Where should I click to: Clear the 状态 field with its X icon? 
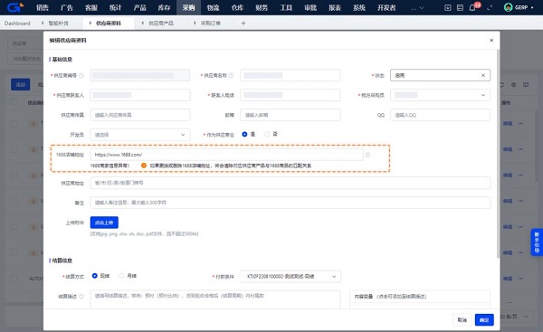click(483, 75)
